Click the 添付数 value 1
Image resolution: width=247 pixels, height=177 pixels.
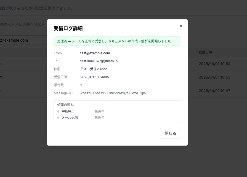[81, 85]
